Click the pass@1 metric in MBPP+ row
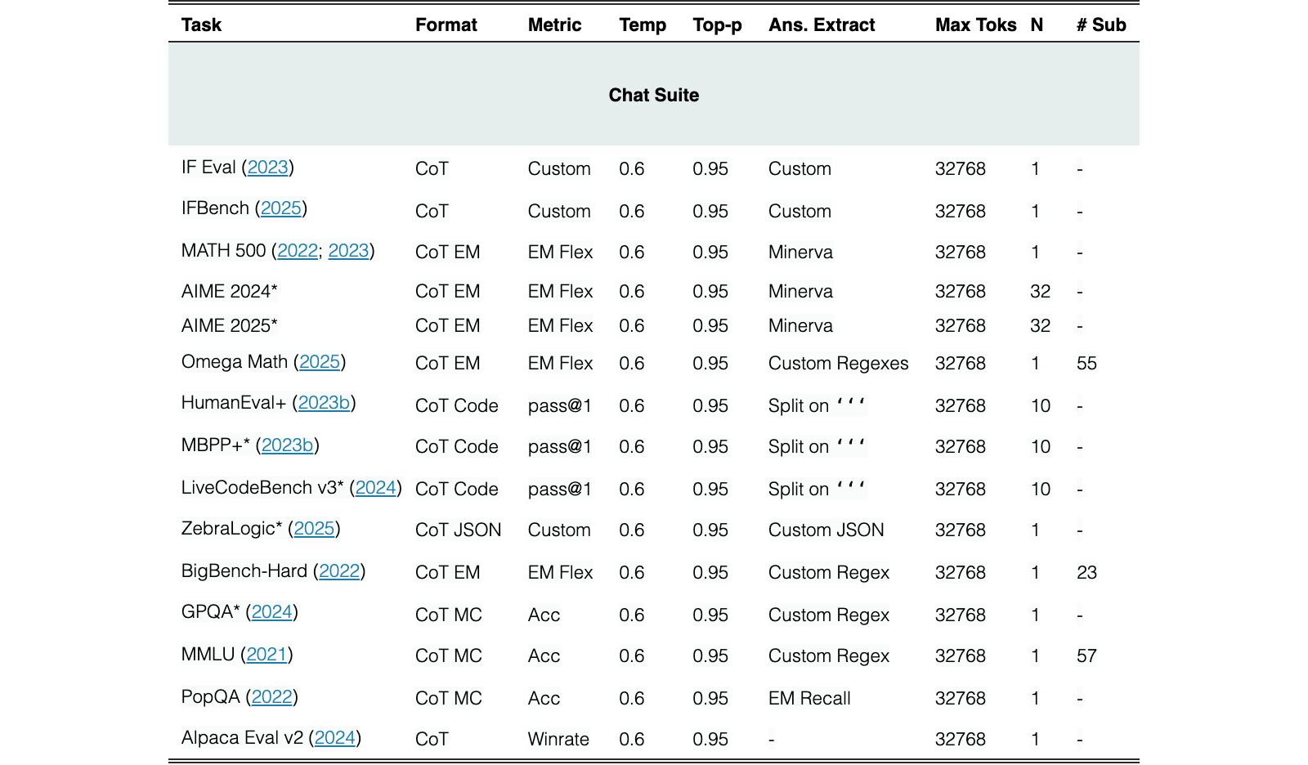The width and height of the screenshot is (1308, 765). pos(560,447)
